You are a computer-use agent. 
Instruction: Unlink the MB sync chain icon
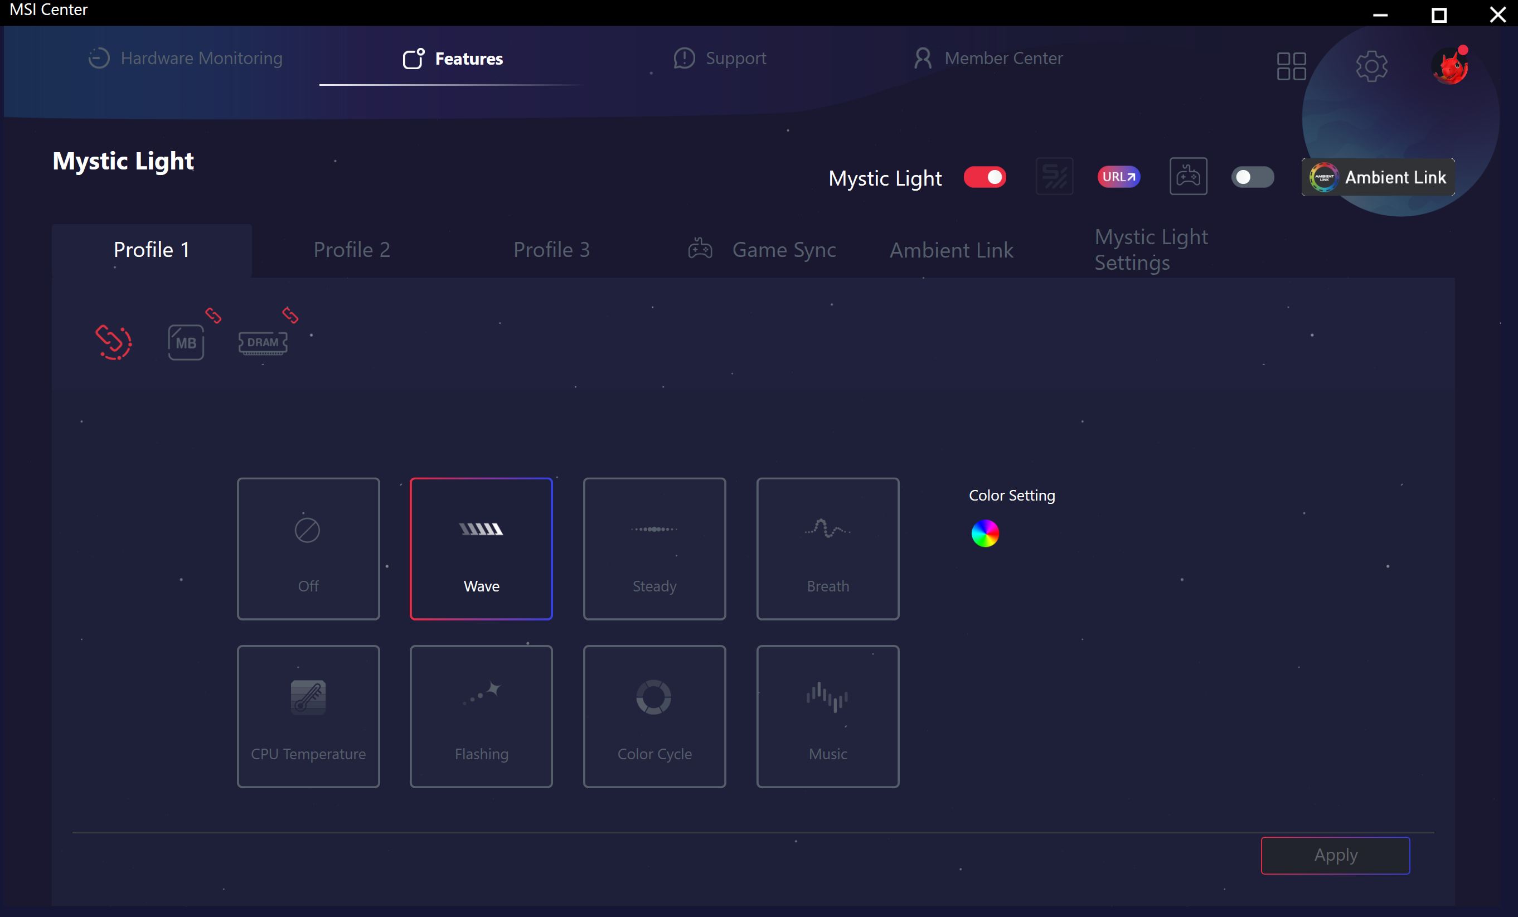tap(213, 316)
